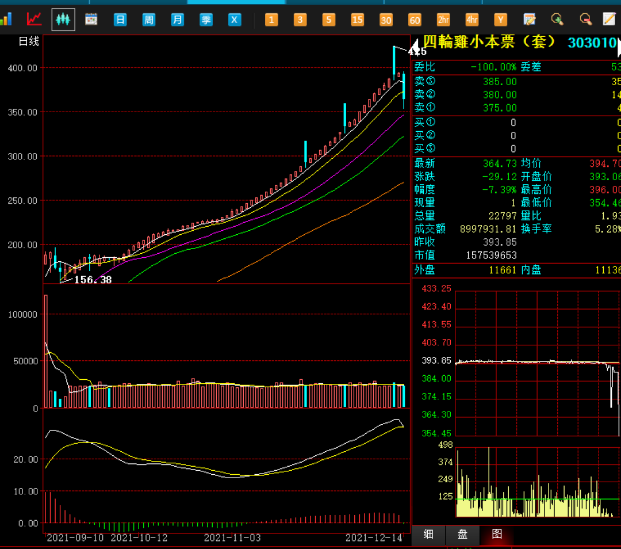Select the 15 minute interval
The height and width of the screenshot is (549, 621).
(357, 20)
